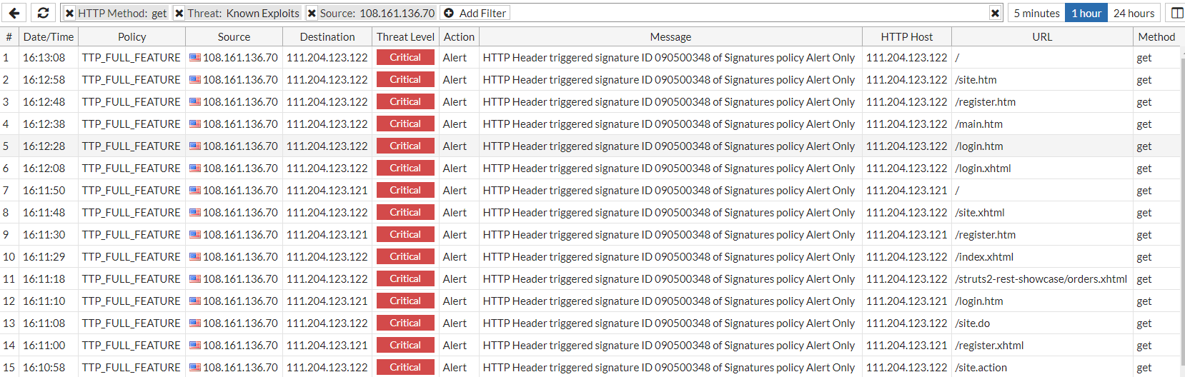Select the 1 hour time range
Image resolution: width=1185 pixels, height=377 pixels.
pyautogui.click(x=1086, y=13)
